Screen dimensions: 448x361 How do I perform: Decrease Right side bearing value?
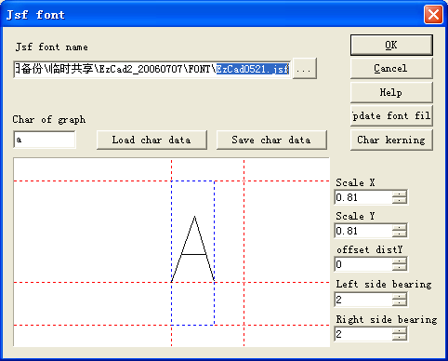coord(400,338)
